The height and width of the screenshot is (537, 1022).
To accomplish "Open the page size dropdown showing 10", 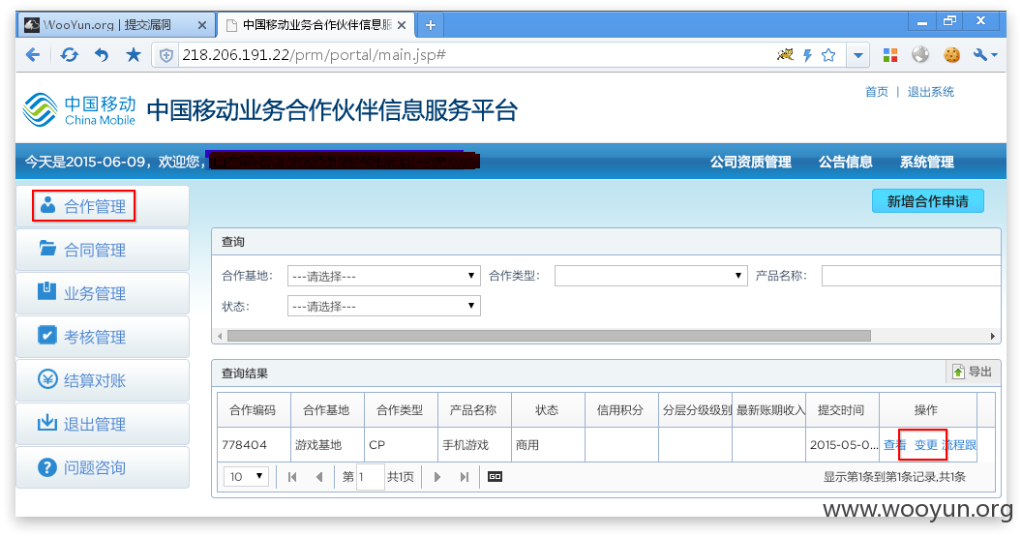I will click(247, 477).
